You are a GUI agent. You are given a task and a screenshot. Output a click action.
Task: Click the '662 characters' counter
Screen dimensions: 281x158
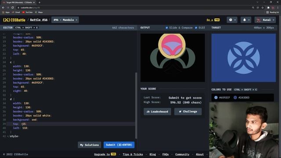pos(123,28)
